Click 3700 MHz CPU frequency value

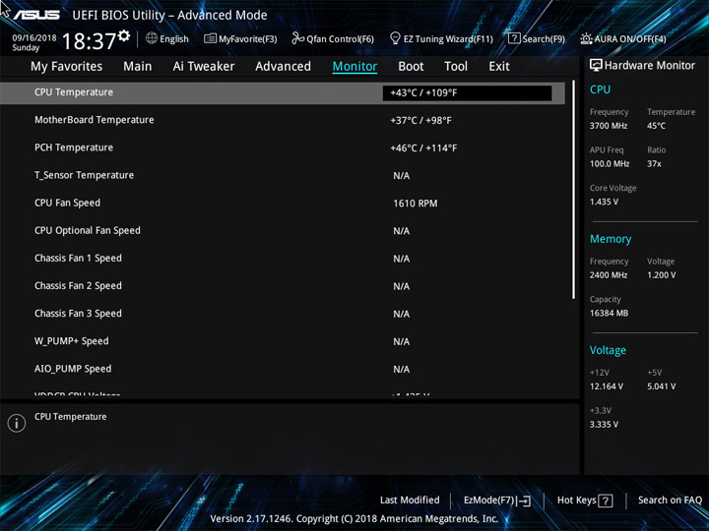coord(609,126)
